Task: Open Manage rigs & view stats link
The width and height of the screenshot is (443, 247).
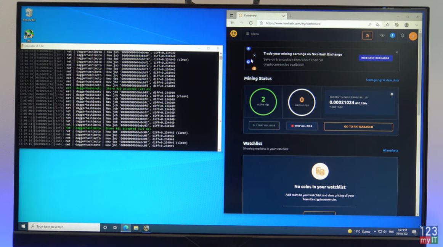Action: [x=382, y=80]
